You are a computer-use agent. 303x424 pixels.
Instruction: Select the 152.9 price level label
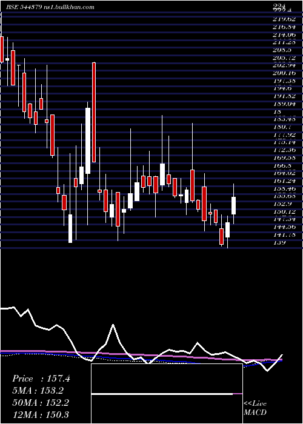point(282,204)
